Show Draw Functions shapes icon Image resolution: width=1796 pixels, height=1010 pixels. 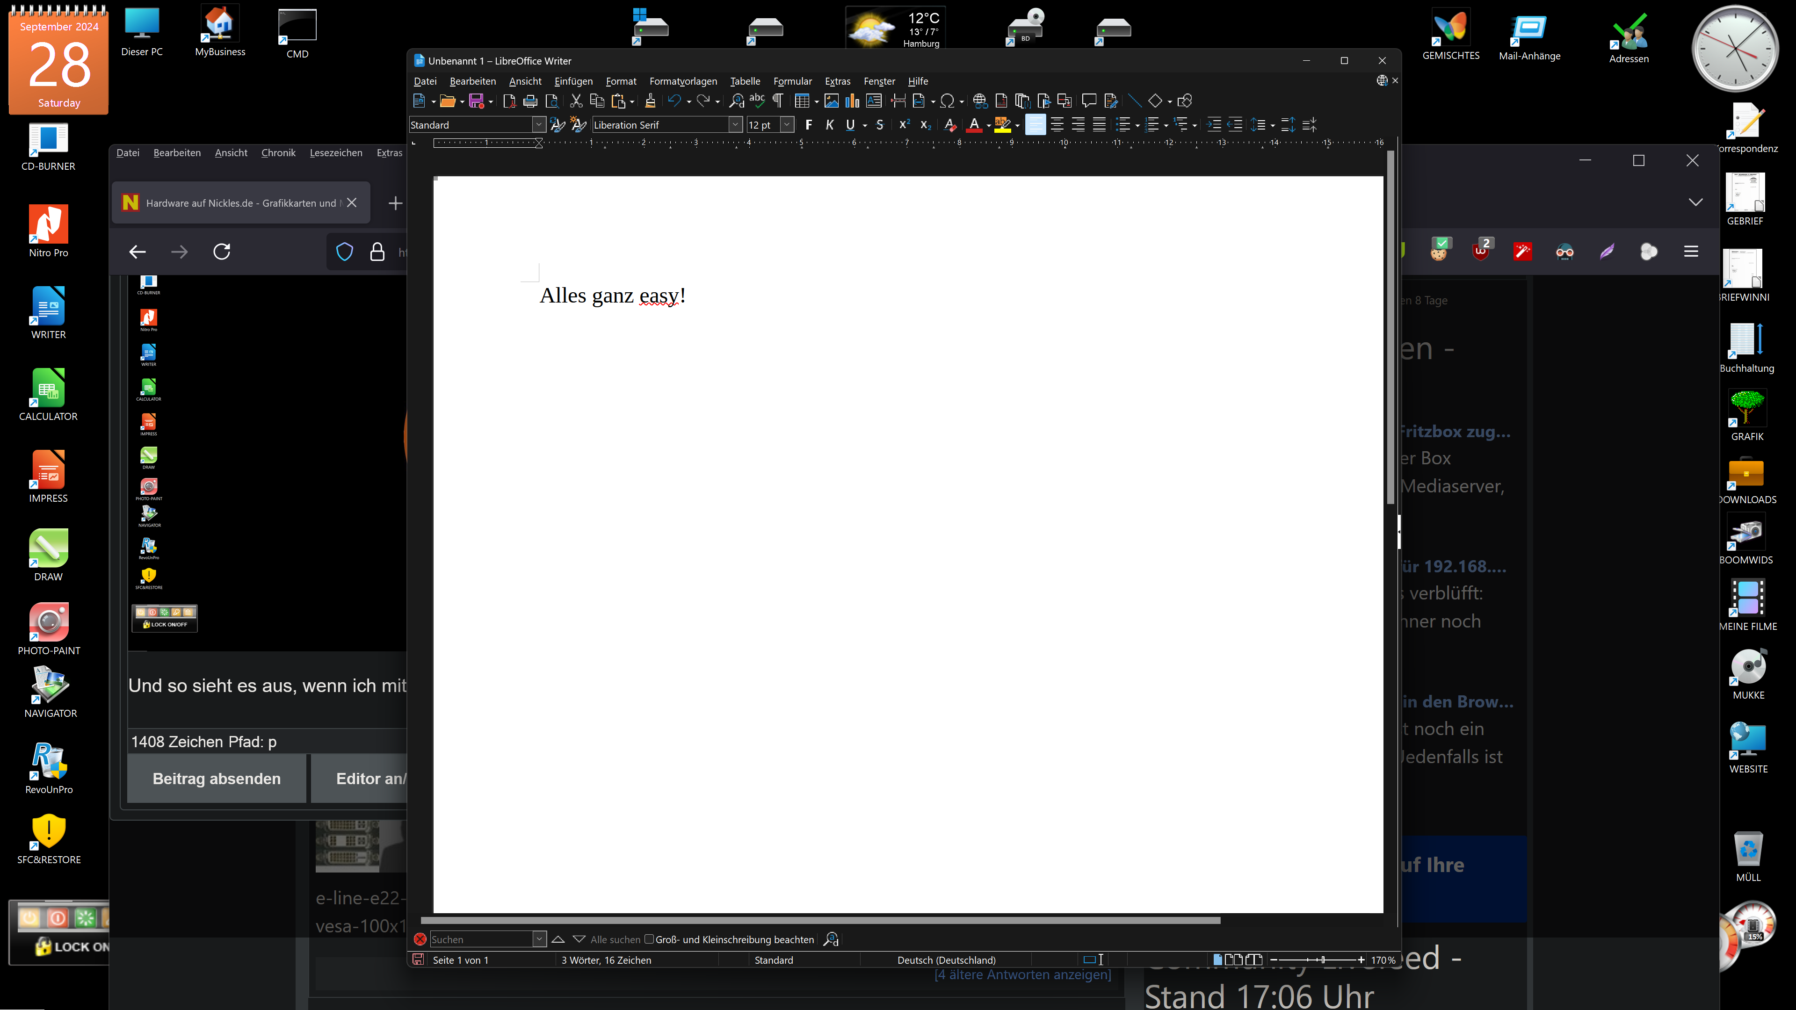pyautogui.click(x=1184, y=102)
